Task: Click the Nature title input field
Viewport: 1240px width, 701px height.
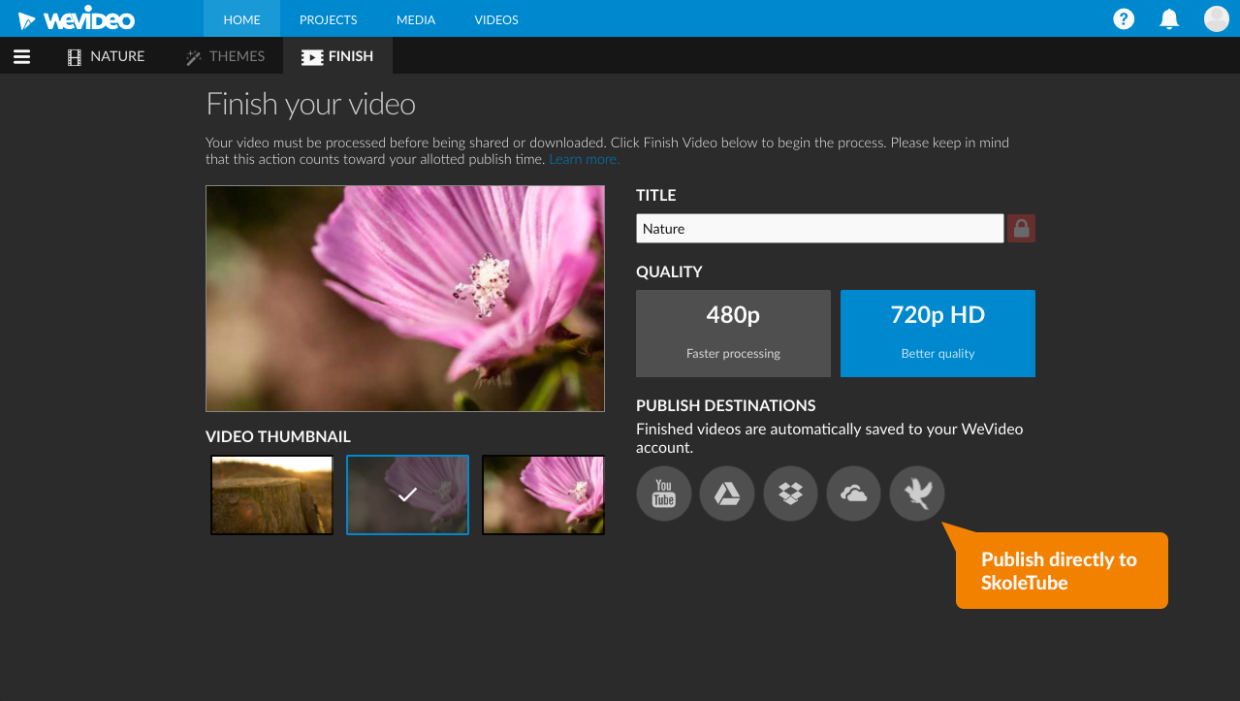Action: (x=819, y=228)
